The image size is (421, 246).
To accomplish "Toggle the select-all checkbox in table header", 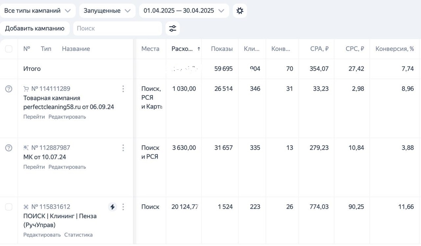I will click(9, 49).
